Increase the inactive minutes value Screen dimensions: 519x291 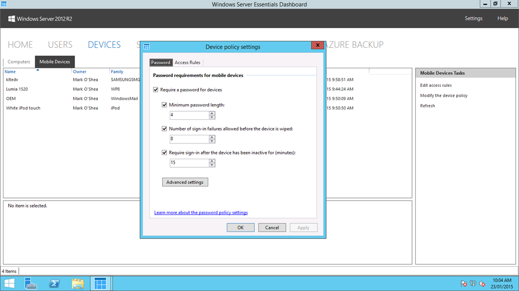[x=212, y=161]
